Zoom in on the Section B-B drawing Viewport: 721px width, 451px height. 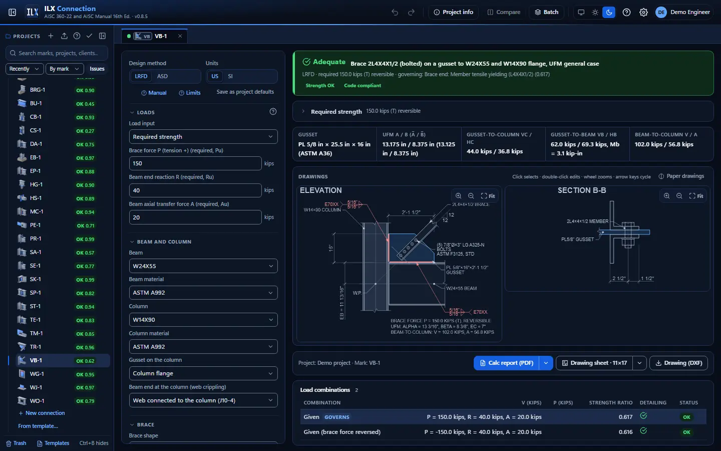coord(666,196)
